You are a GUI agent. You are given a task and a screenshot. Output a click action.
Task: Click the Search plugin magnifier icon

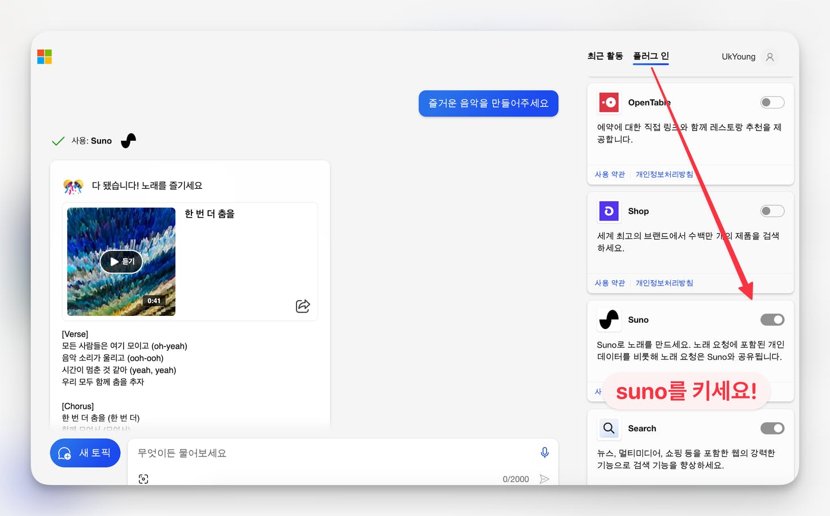pos(609,428)
